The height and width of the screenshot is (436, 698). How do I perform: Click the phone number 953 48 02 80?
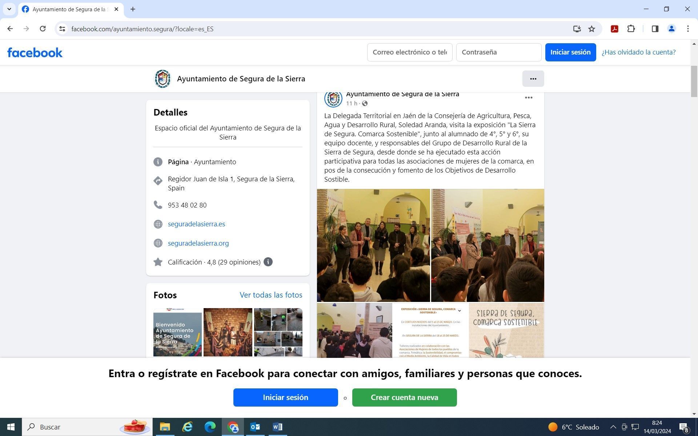[187, 205]
